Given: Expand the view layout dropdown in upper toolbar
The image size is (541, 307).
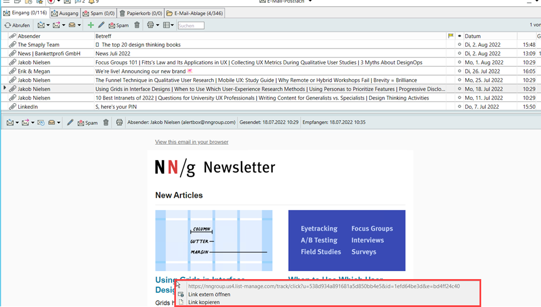Looking at the screenshot, I should (173, 25).
